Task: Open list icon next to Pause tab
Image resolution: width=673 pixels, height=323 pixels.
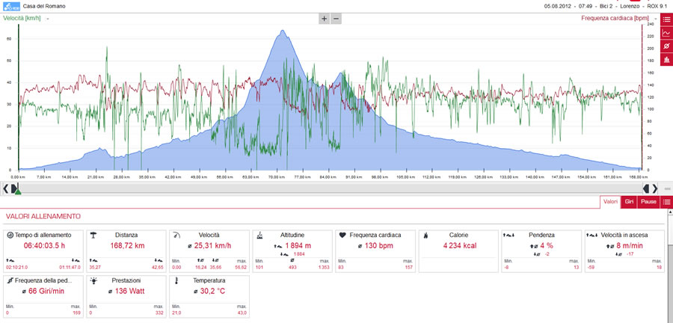Action: point(666,202)
